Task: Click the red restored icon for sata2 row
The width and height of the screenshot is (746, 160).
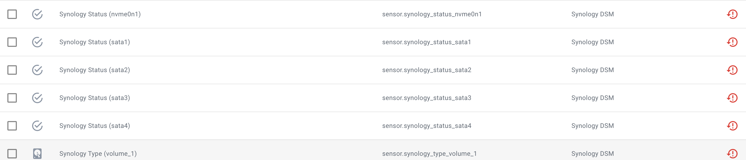Action: click(732, 70)
